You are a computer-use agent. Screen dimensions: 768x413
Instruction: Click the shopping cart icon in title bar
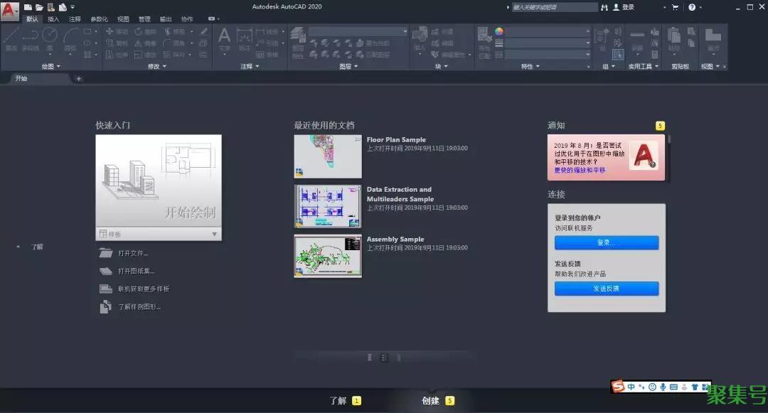pyautogui.click(x=675, y=7)
